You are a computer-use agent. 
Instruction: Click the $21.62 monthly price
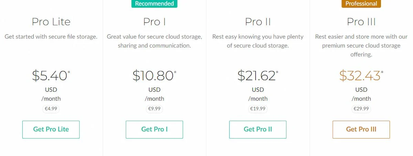(258, 76)
